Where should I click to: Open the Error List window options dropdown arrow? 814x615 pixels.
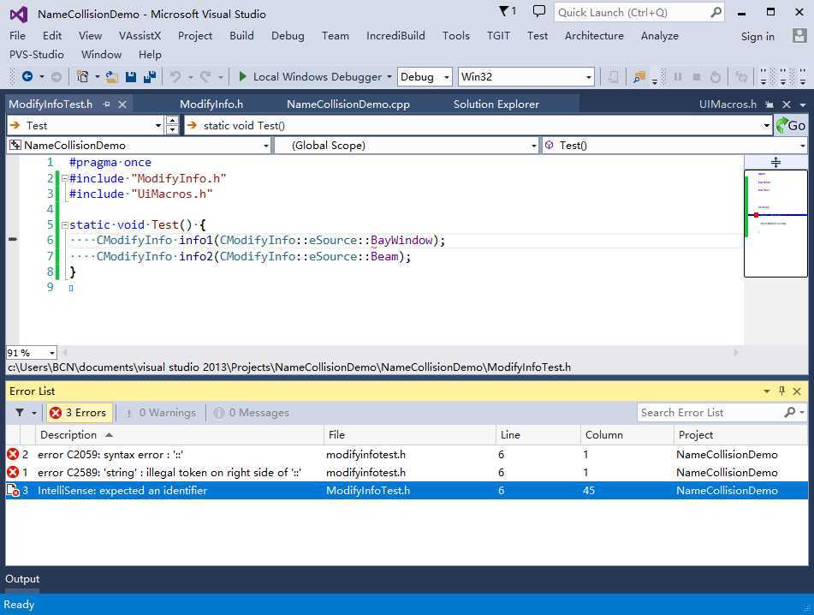767,391
